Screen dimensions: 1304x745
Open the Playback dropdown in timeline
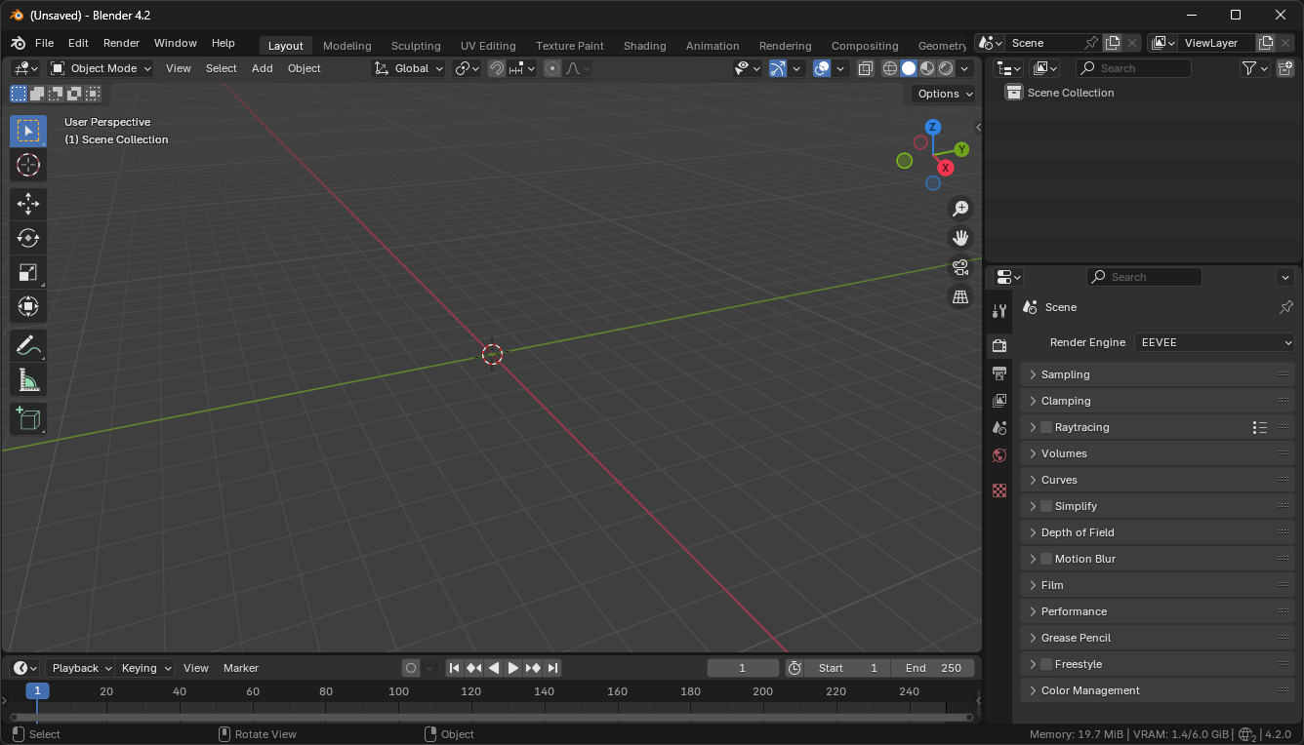click(x=80, y=668)
